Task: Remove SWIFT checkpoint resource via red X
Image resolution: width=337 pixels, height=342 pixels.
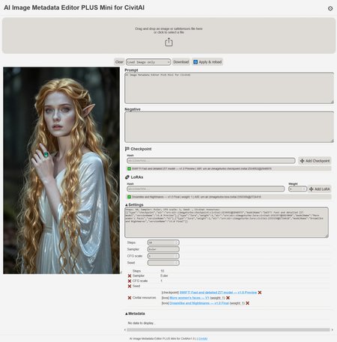Action: 260,293
